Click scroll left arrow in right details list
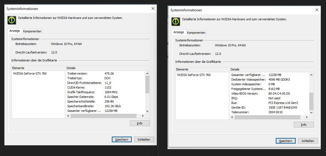 [232, 117]
